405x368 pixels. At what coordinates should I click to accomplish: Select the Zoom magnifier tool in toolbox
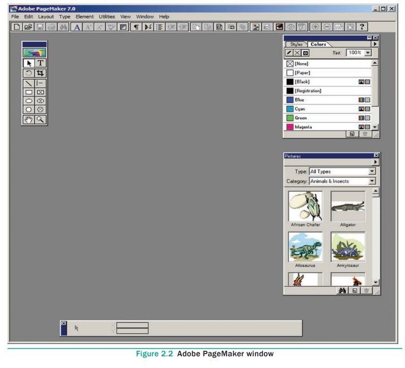(40, 119)
